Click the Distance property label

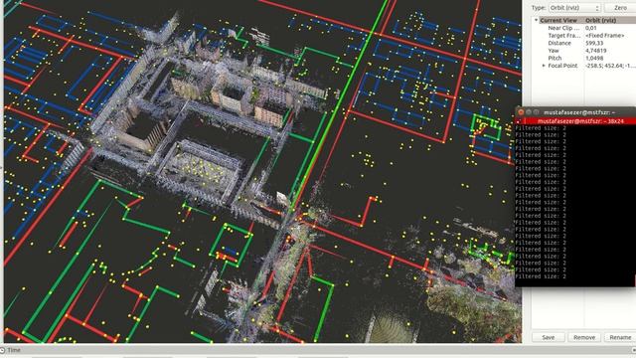tap(559, 43)
